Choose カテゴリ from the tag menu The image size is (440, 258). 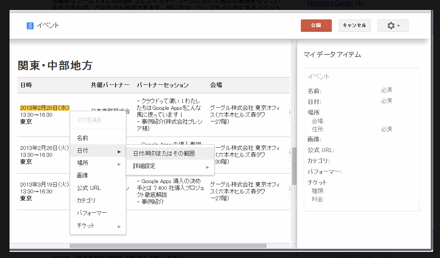pyautogui.click(x=86, y=201)
